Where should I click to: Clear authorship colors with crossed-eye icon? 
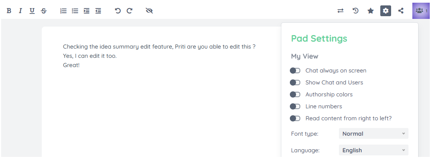pyautogui.click(x=149, y=11)
